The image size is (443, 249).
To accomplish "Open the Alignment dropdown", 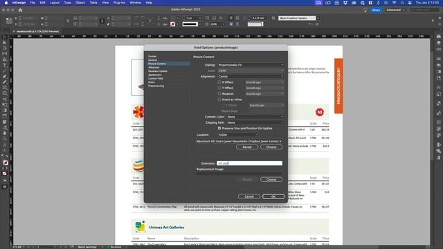I will (x=251, y=76).
